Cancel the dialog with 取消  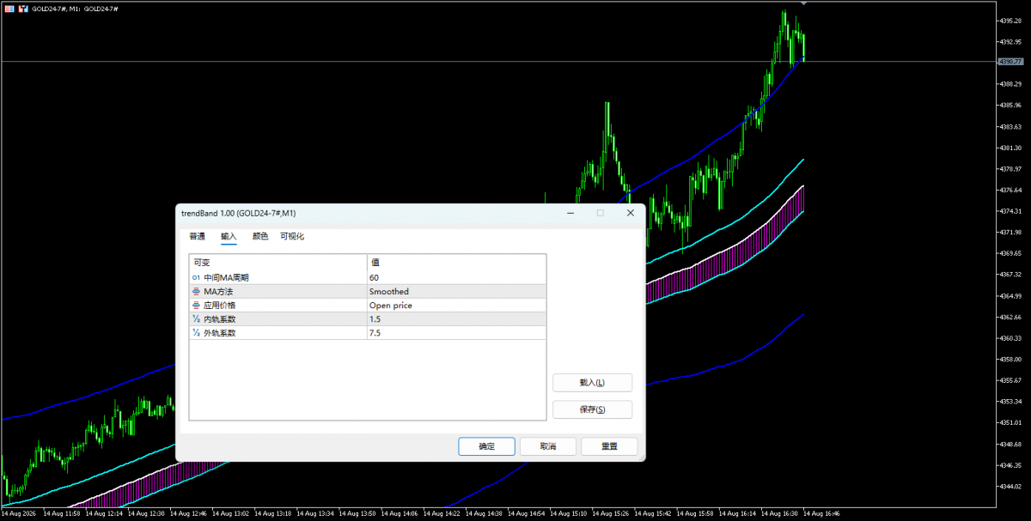(x=548, y=446)
